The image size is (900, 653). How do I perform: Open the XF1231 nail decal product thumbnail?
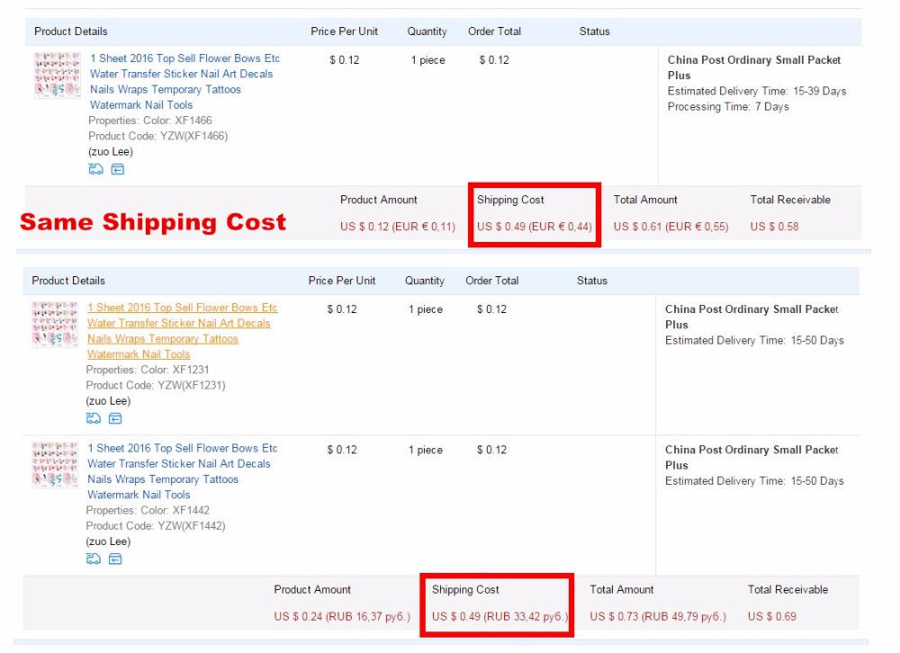click(x=55, y=324)
